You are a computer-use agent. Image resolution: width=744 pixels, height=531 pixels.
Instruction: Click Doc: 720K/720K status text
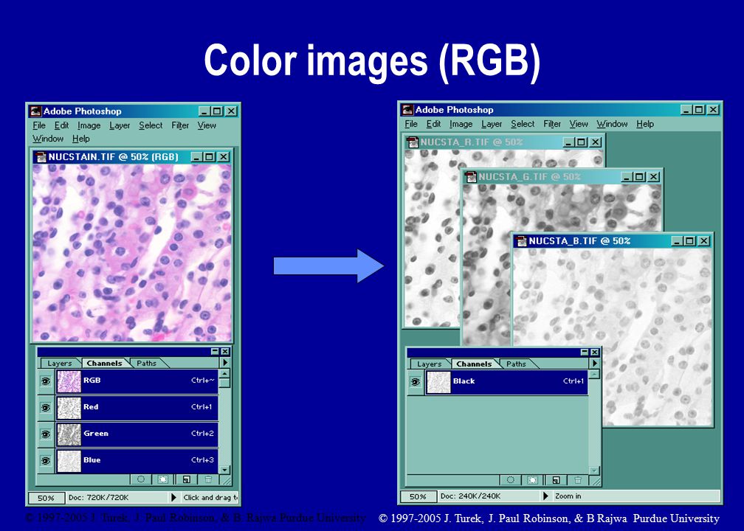(99, 497)
